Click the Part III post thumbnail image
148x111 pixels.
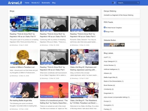pyautogui.click(x=54, y=24)
